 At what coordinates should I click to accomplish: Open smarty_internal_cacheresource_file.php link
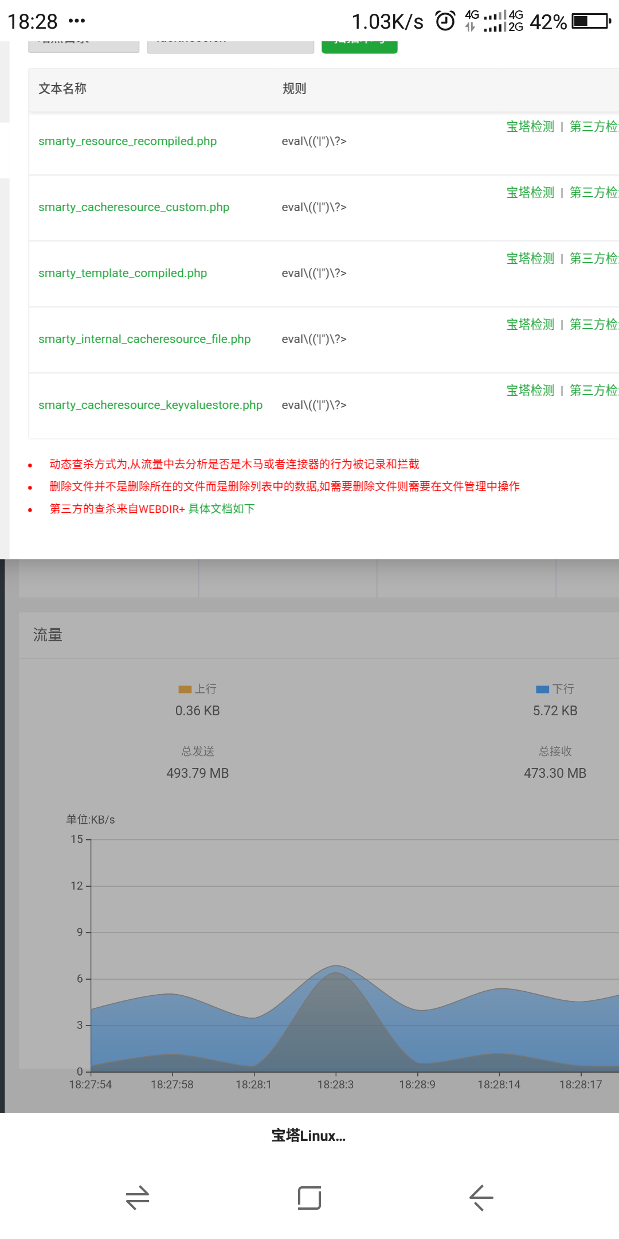(144, 339)
